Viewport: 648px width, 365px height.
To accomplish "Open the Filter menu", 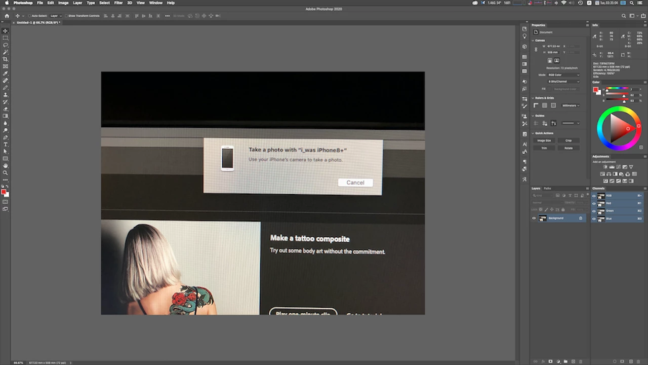I will click(118, 3).
